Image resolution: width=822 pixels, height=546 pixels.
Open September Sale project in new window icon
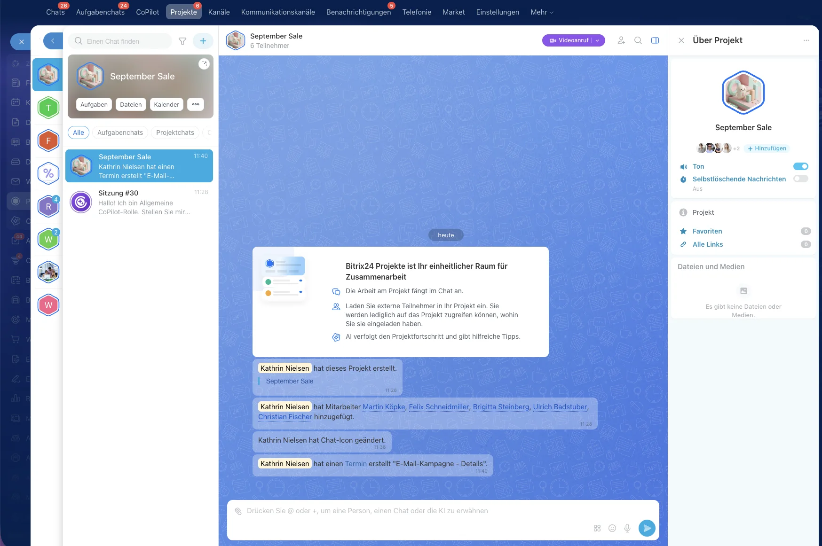(204, 64)
